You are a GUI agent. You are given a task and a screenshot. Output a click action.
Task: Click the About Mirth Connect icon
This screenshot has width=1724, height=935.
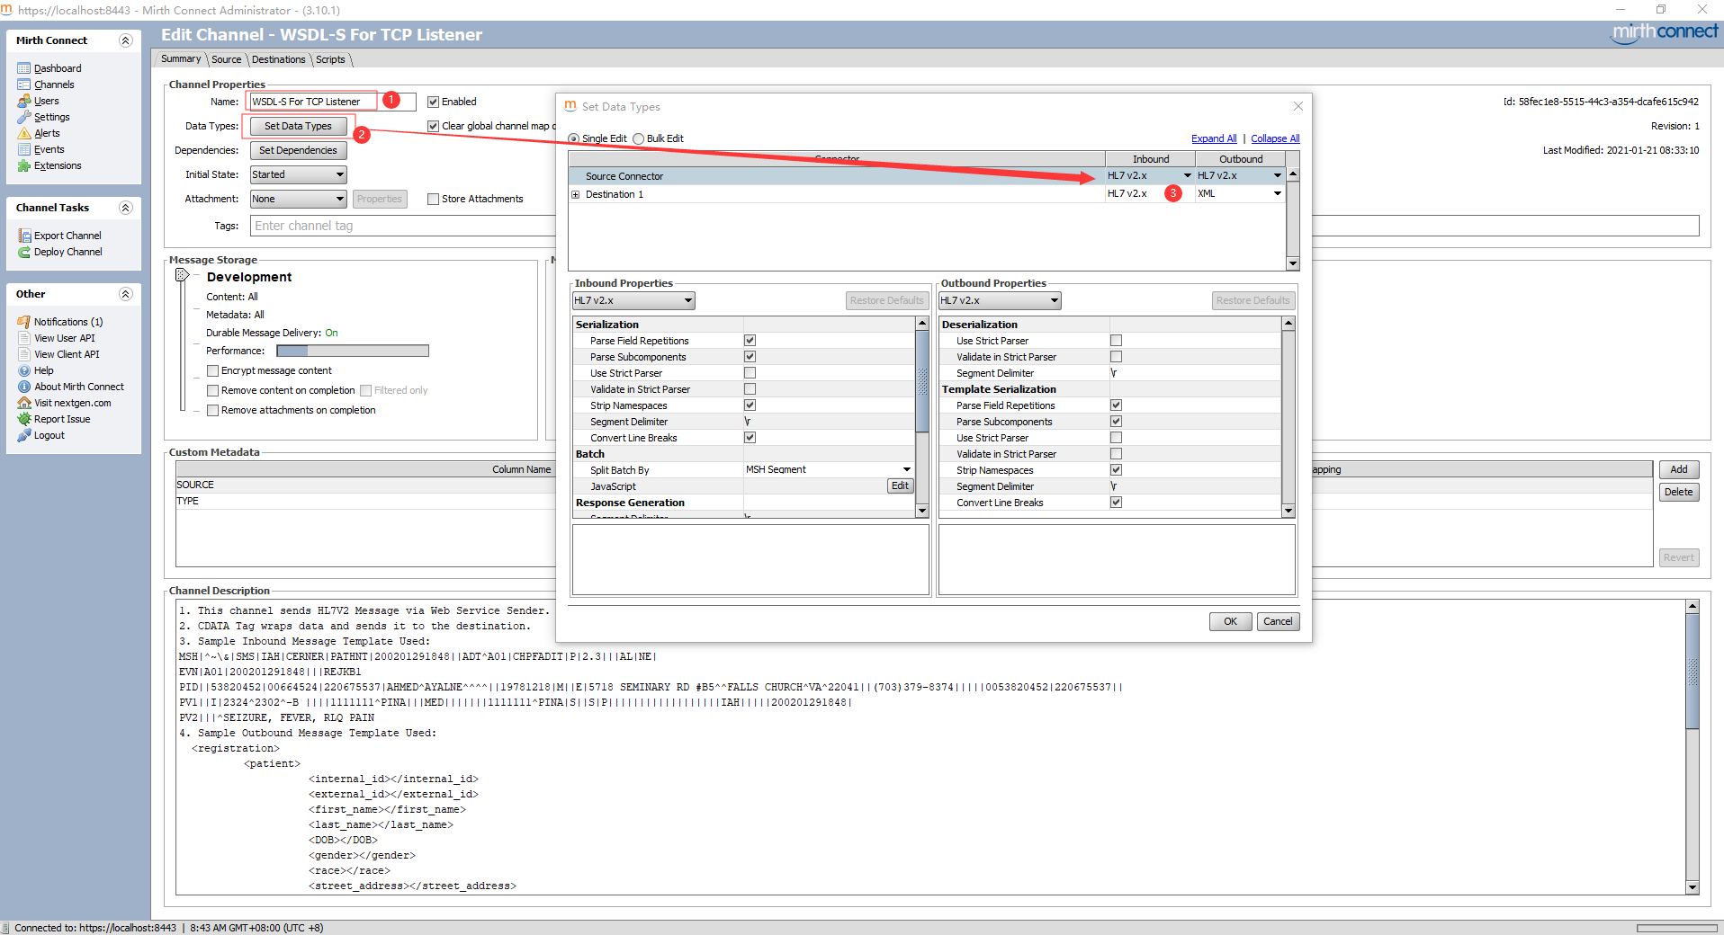(24, 387)
